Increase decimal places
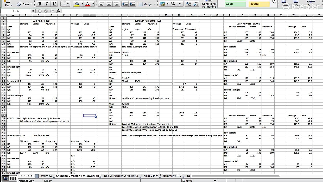Image resolution: width=323 pixels, height=182 pixels. click(189, 4)
